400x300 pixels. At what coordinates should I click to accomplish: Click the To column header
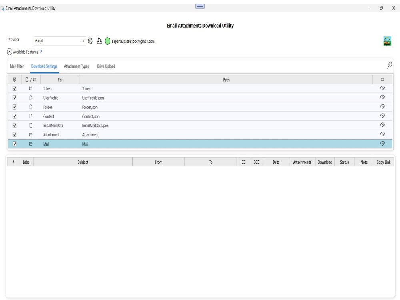(x=211, y=162)
